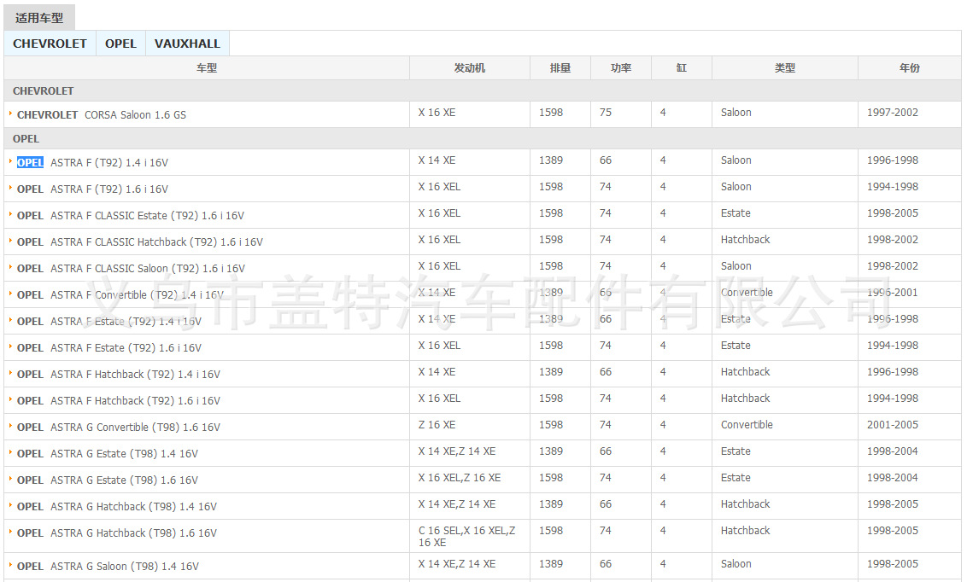Click the 发动机 column header
Screen dimensions: 973x582
tap(470, 68)
